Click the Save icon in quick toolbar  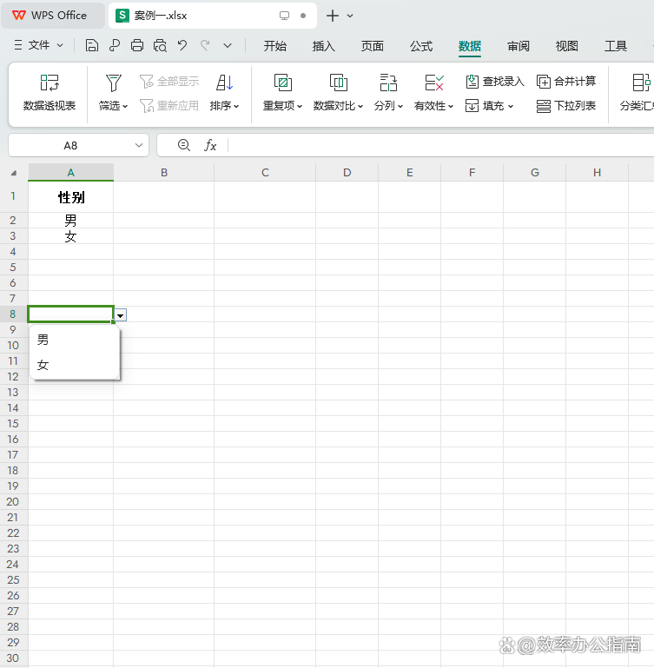pyautogui.click(x=91, y=45)
